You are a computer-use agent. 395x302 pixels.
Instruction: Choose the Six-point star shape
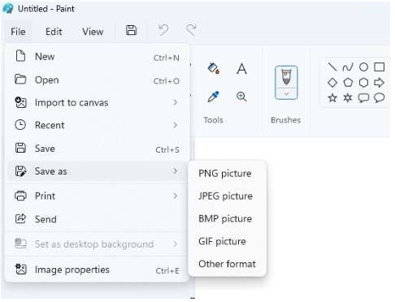(x=348, y=97)
